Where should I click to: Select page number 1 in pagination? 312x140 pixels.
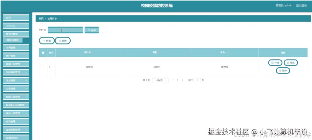[x=178, y=80]
